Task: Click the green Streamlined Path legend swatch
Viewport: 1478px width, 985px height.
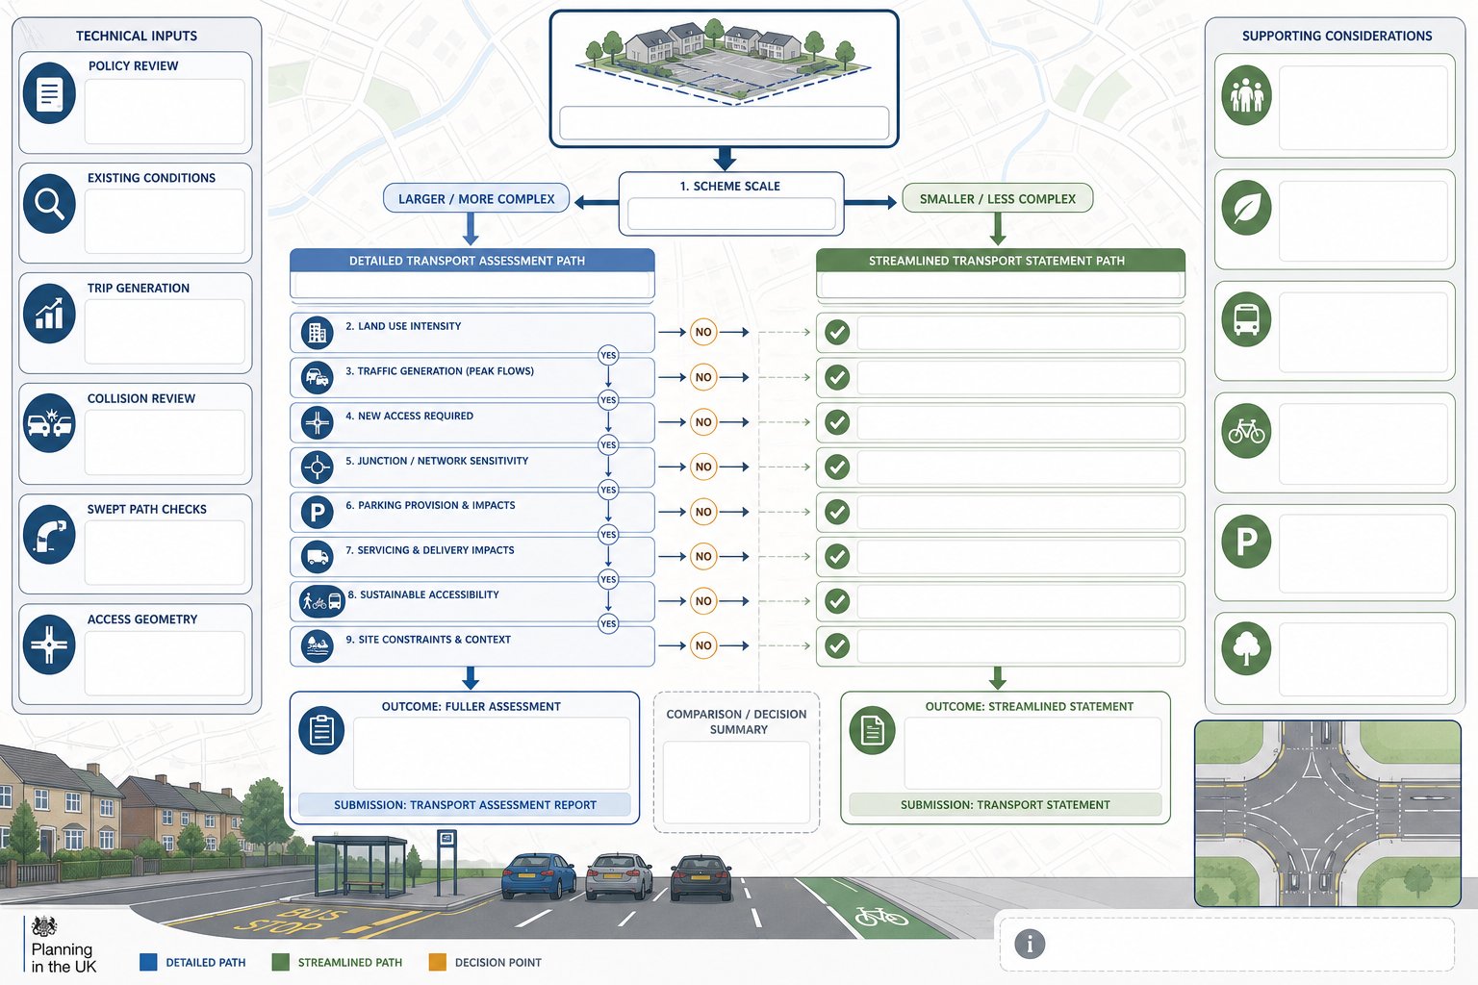Action: (281, 962)
